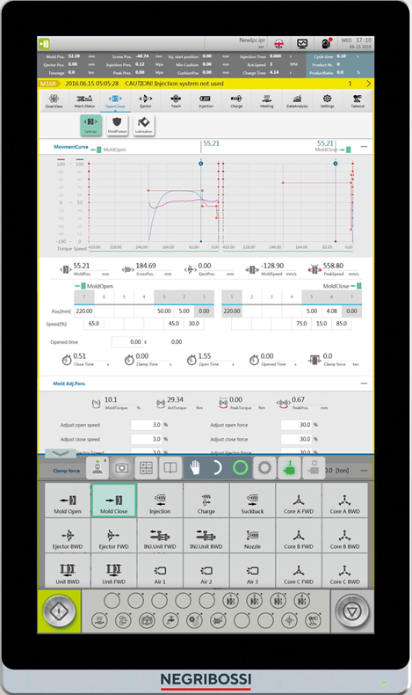
Task: Collapse the Clamp force section
Action: 364,471
